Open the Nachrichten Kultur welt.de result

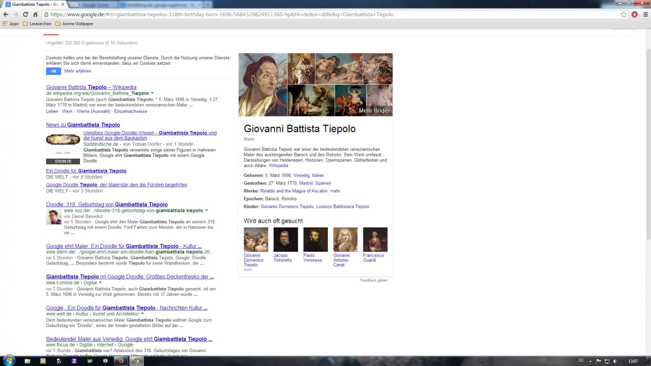(x=127, y=308)
